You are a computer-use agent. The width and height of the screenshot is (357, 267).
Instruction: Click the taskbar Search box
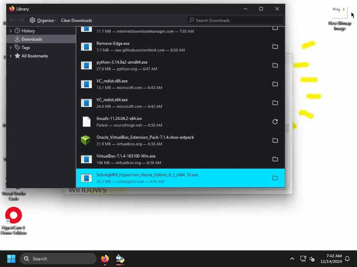58,259
